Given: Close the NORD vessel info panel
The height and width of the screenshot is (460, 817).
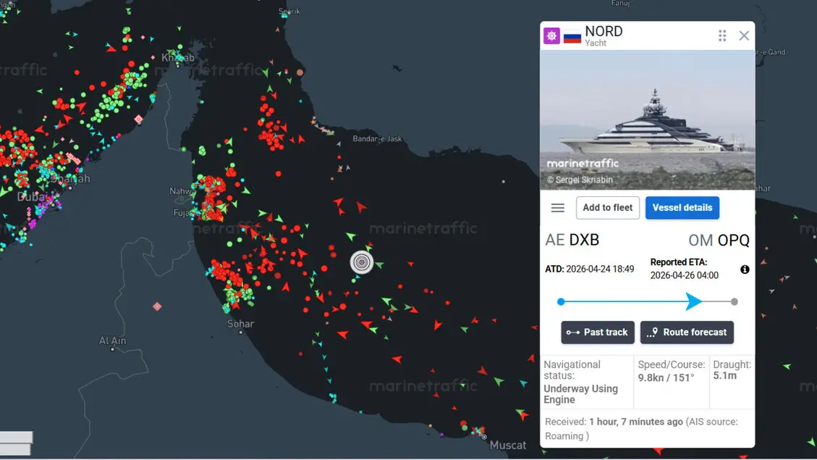Looking at the screenshot, I should coord(744,35).
